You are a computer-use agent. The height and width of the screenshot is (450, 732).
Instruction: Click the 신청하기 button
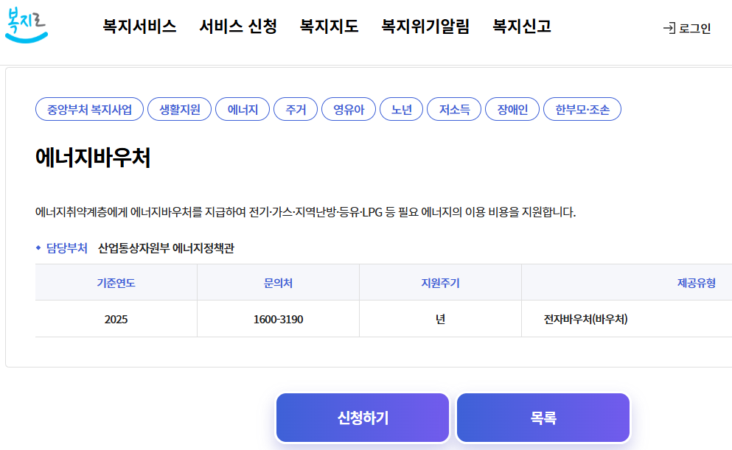pos(363,418)
